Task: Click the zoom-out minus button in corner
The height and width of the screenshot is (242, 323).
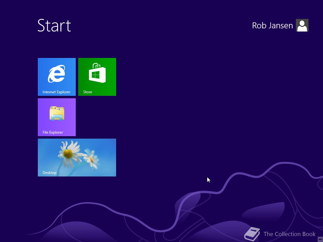Action: 320,239
